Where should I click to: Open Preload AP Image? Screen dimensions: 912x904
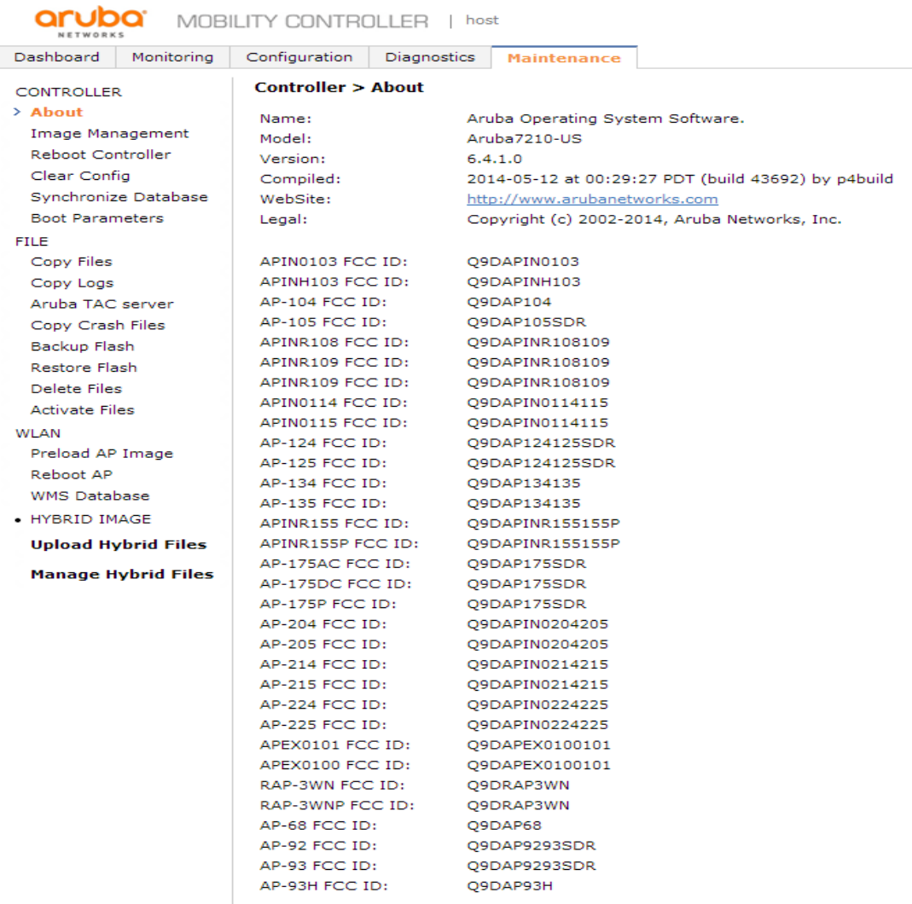[x=102, y=454]
